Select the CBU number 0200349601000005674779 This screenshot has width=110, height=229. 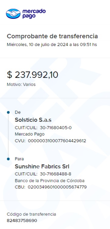click(x=57, y=187)
